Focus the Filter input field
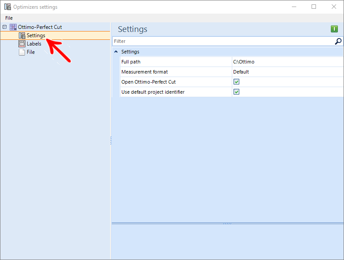The height and width of the screenshot is (260, 344). point(223,41)
